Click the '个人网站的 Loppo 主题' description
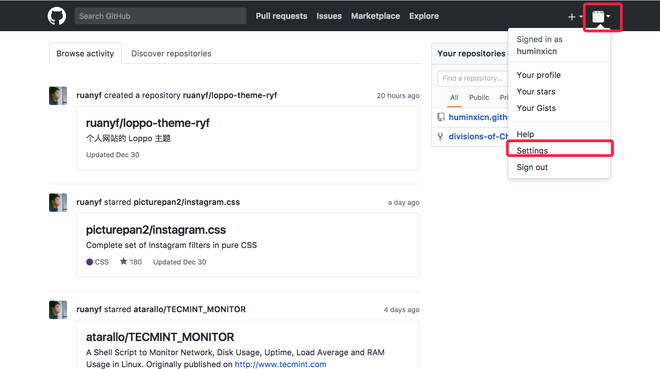Screen dimensions: 660x369 click(128, 138)
